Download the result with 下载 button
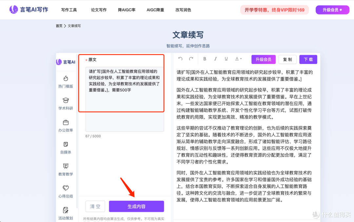This screenshot has width=354, height=222. (308, 59)
